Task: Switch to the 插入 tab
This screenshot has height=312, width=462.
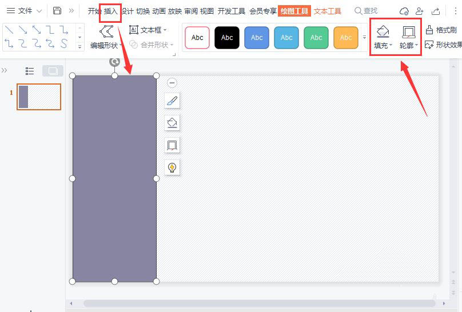Action: tap(110, 11)
